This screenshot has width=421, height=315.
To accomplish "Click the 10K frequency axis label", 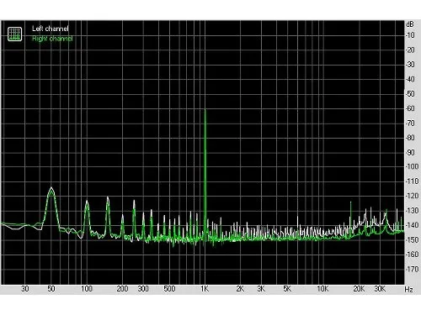I will point(322,289).
